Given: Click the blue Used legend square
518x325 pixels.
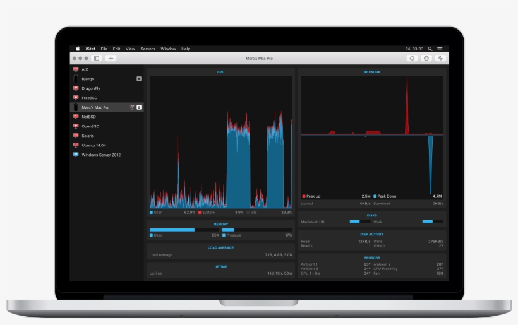Looking at the screenshot, I should tap(152, 235).
